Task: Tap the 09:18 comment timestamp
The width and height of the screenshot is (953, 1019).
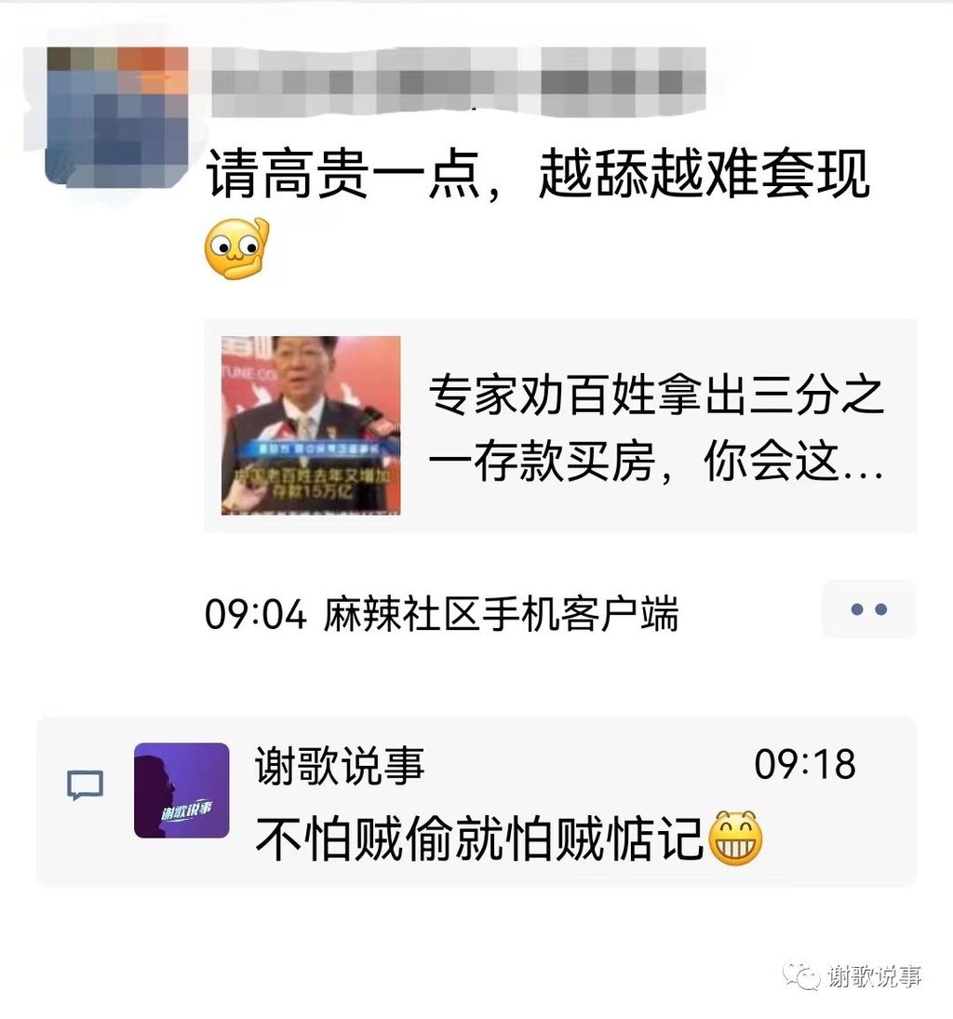Action: pyautogui.click(x=805, y=764)
